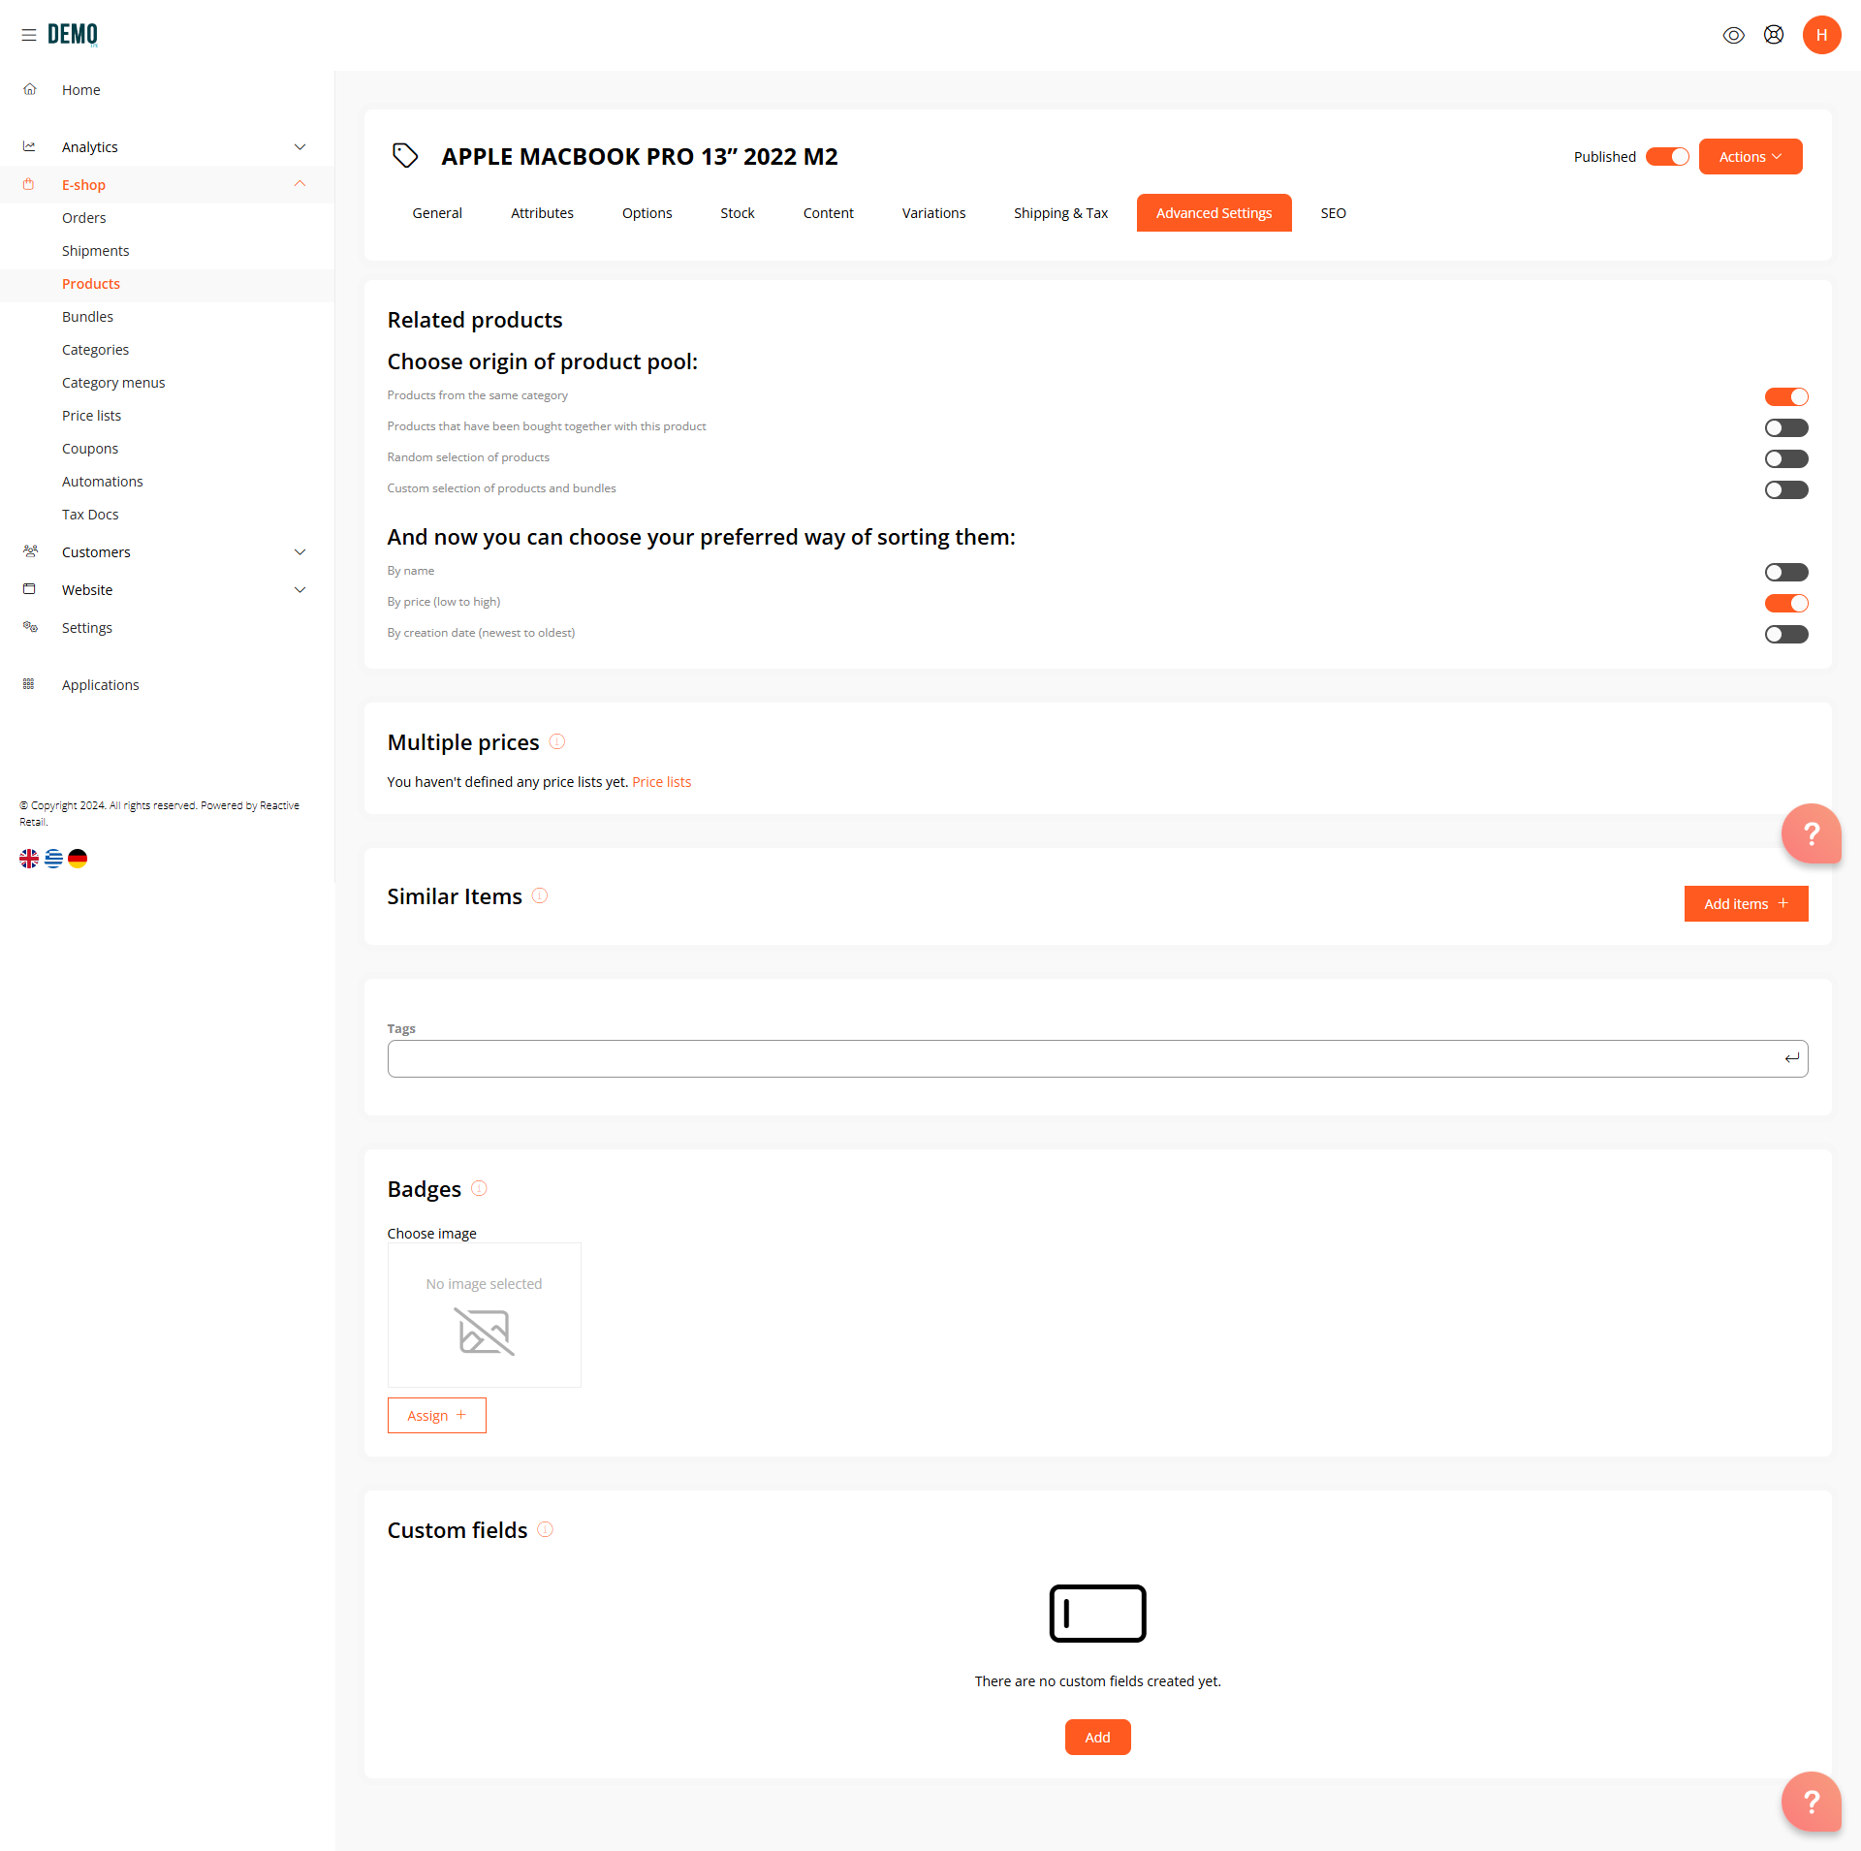Click Badges info icon
The height and width of the screenshot is (1851, 1861).
[479, 1188]
